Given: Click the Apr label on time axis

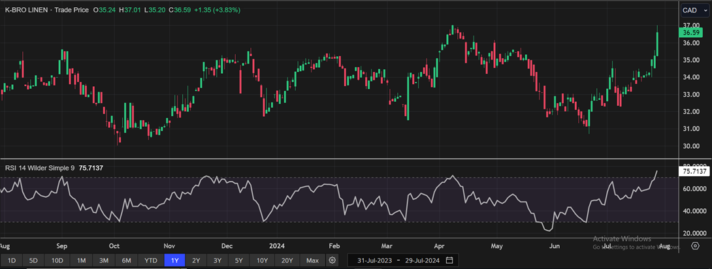Looking at the screenshot, I should click(439, 246).
